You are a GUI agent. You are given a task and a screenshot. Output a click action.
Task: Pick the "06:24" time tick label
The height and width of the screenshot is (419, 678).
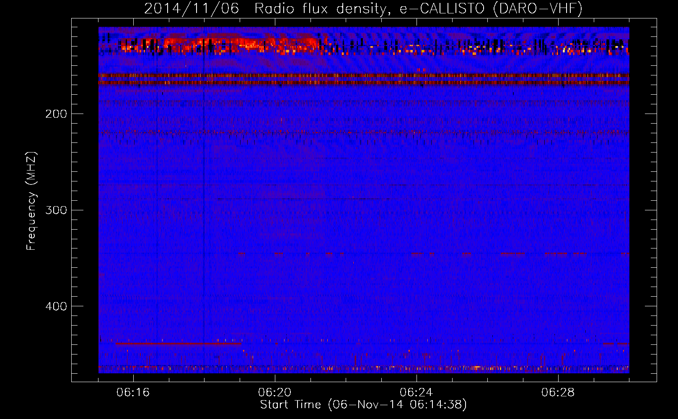[417, 393]
